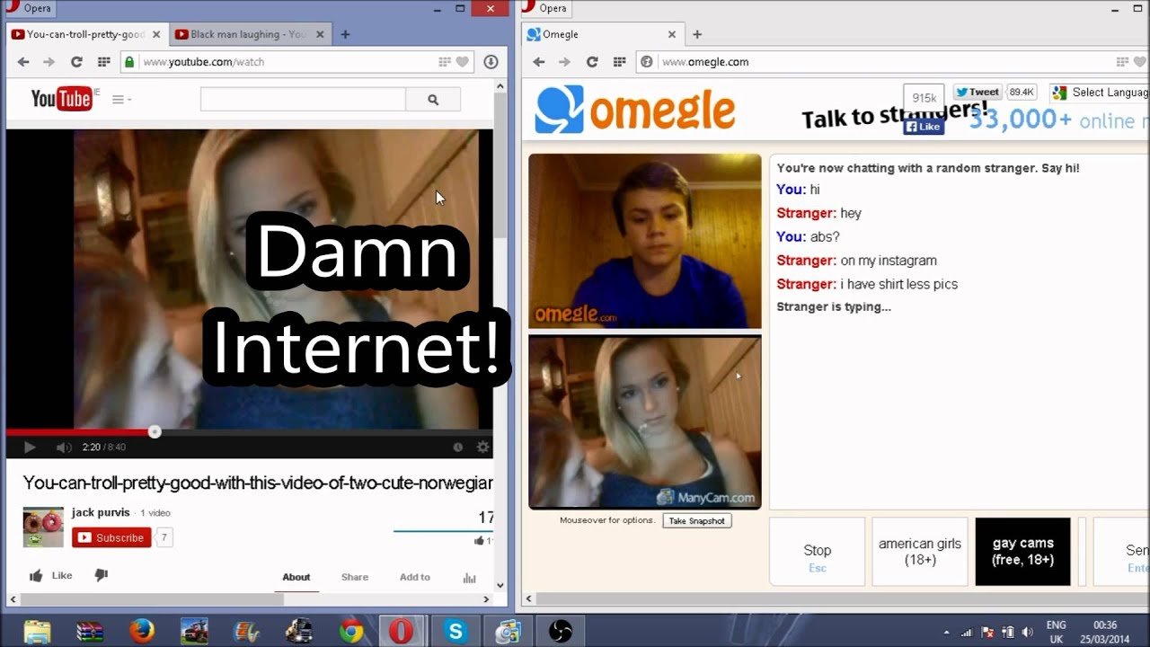Close the Omegle tab
1150x647 pixels.
point(672,34)
